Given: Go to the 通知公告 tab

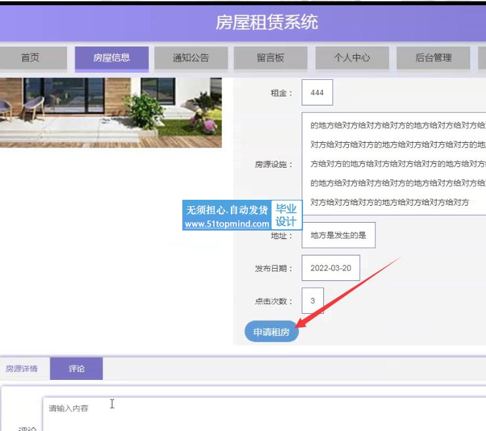Looking at the screenshot, I should (x=191, y=58).
